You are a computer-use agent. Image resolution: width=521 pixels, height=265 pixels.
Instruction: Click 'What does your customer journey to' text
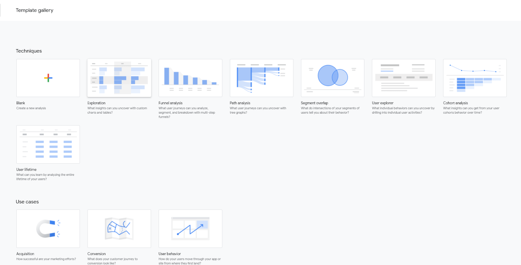tap(112, 259)
